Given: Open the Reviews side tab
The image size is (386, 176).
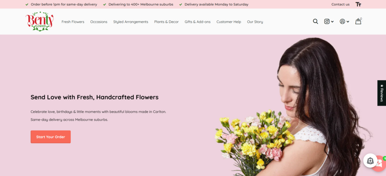Looking at the screenshot, I should coord(381,93).
